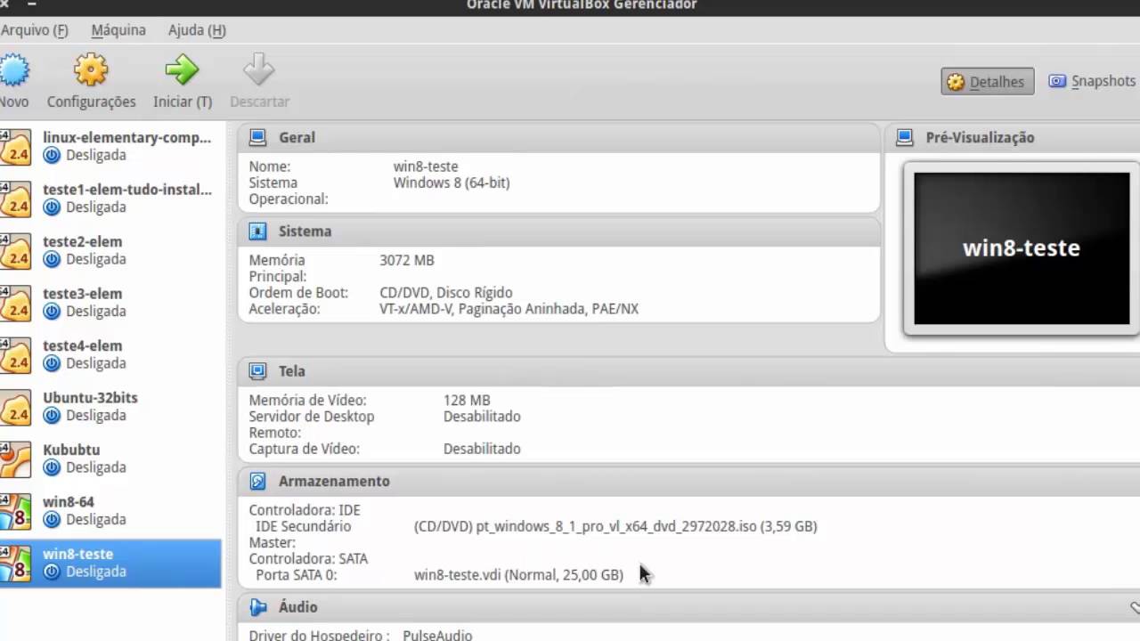Open the Ajuda menu
This screenshot has width=1140, height=641.
pos(197,29)
